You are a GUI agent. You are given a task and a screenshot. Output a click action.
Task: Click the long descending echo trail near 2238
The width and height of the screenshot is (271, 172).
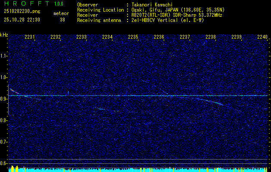tap(210, 101)
